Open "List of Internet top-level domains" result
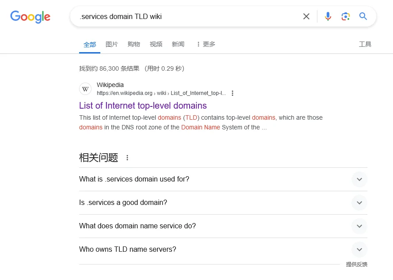 [142, 106]
